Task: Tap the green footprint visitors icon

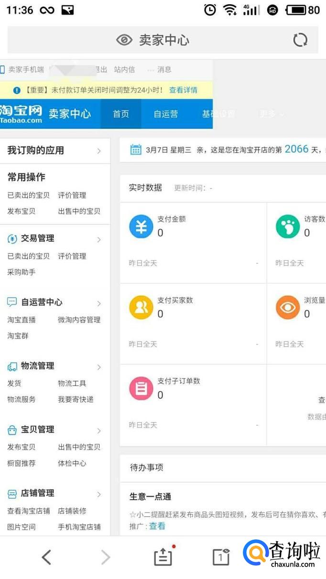Action: [288, 226]
